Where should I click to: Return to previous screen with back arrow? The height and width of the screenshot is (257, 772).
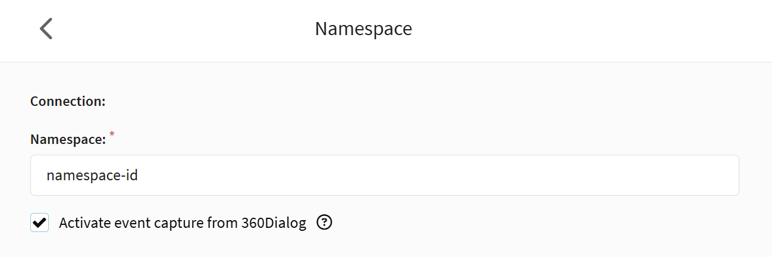[x=46, y=29]
